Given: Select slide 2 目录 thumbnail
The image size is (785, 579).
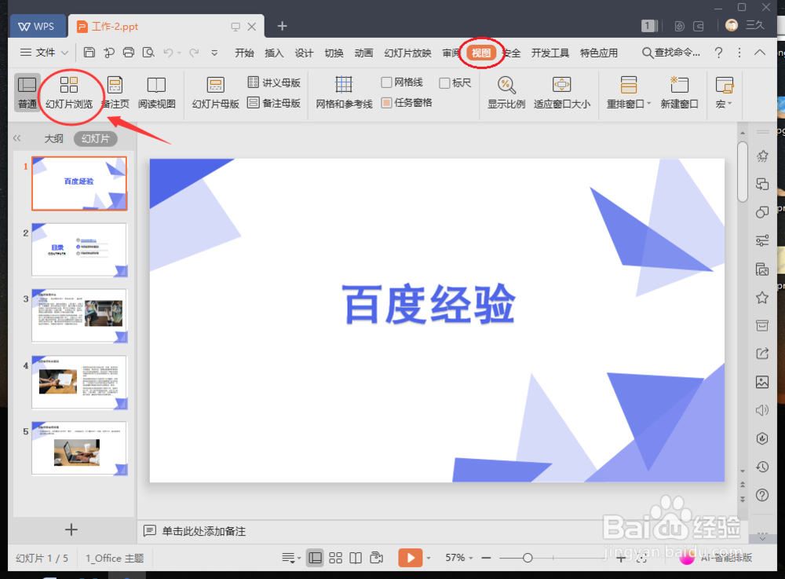Looking at the screenshot, I should 79,249.
